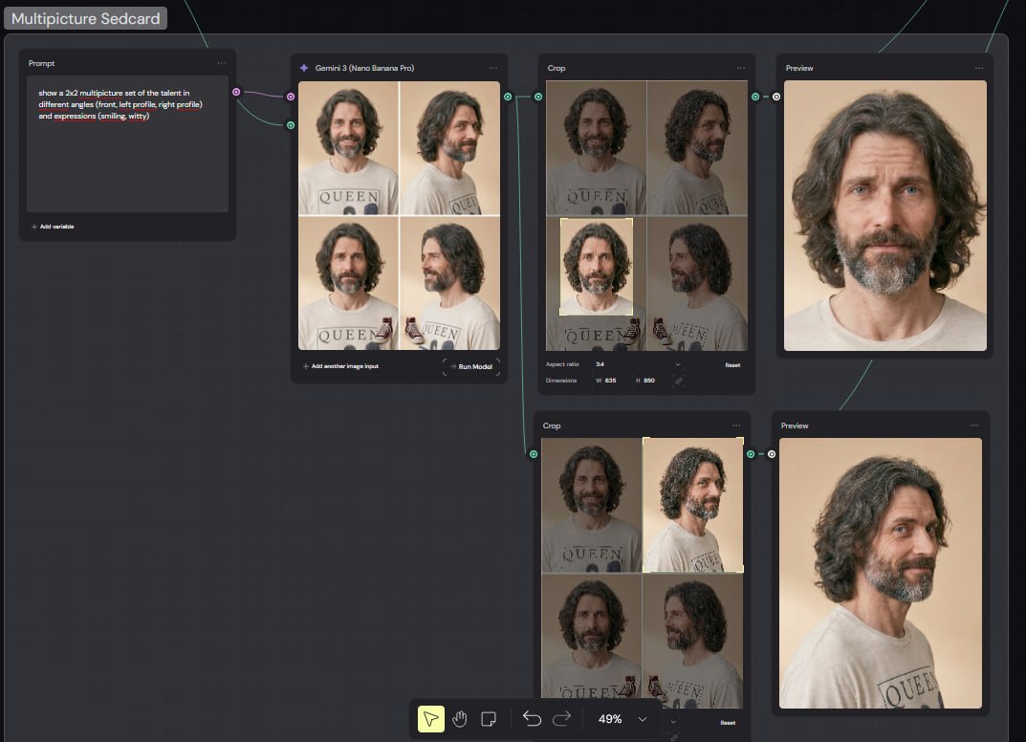Click the Prompt node title

pos(41,63)
